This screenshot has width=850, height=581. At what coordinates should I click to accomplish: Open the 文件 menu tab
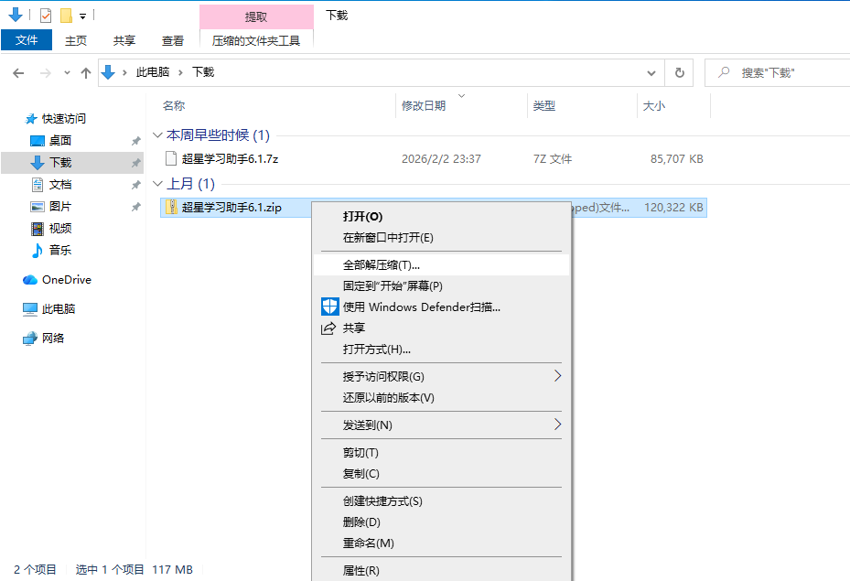click(27, 40)
